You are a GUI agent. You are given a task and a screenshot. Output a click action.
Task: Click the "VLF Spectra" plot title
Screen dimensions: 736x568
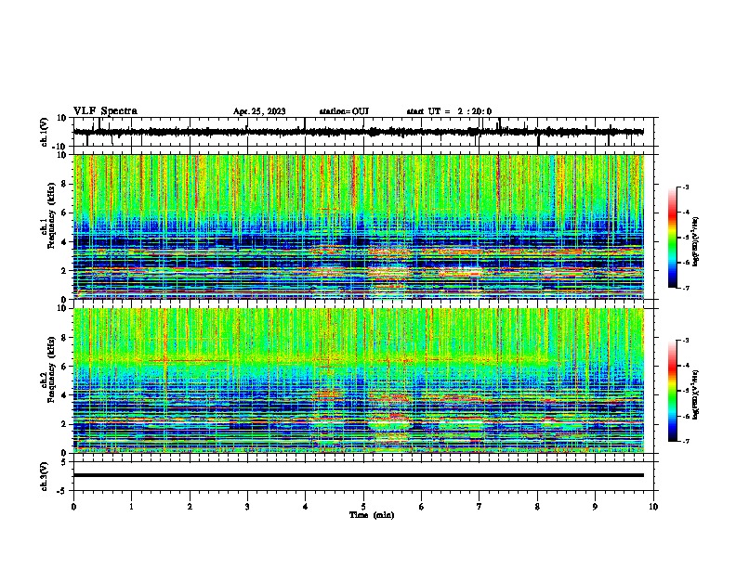(x=105, y=111)
